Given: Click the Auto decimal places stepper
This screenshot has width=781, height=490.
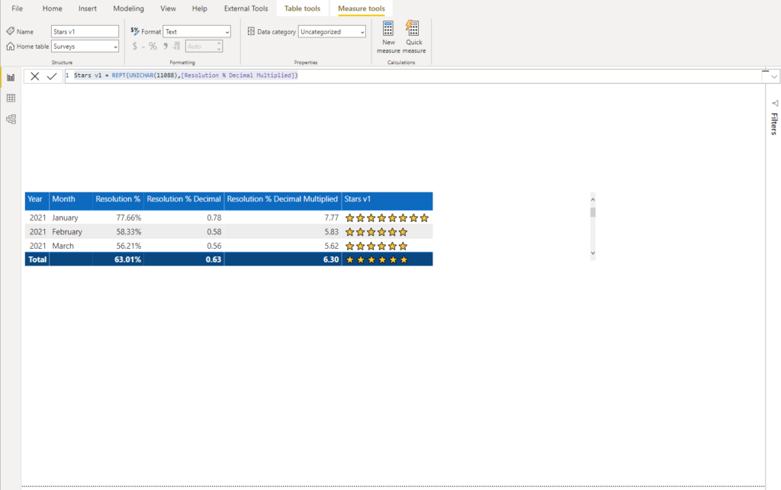Looking at the screenshot, I should [x=219, y=47].
